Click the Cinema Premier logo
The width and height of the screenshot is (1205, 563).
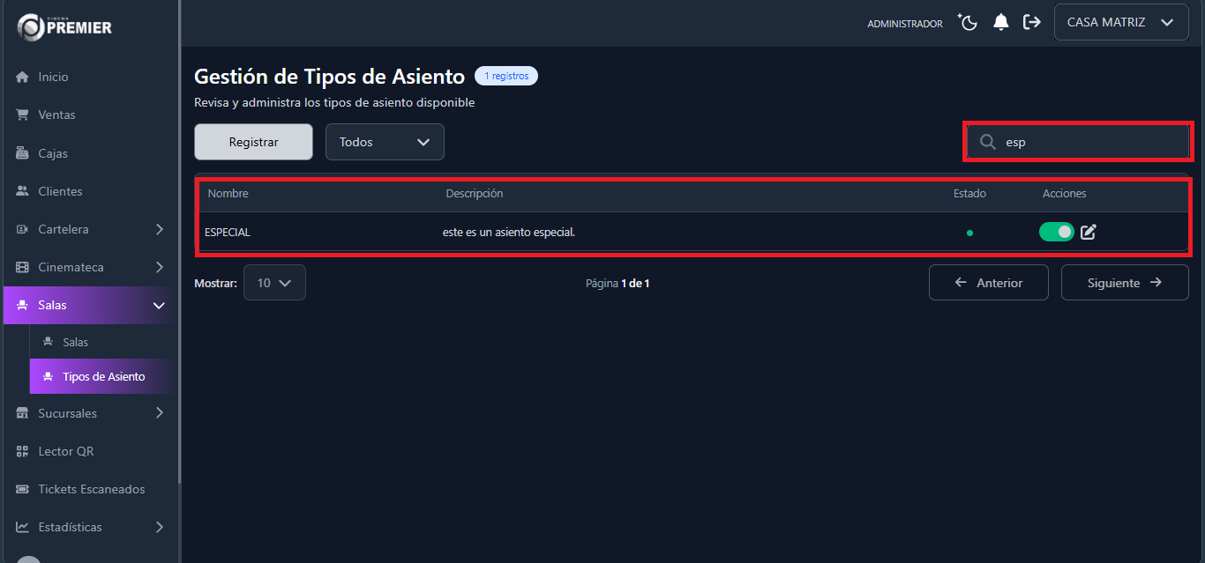(65, 26)
